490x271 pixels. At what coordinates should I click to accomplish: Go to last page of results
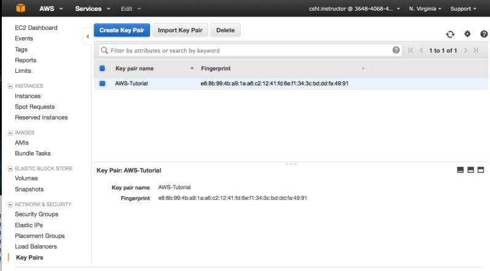476,50
